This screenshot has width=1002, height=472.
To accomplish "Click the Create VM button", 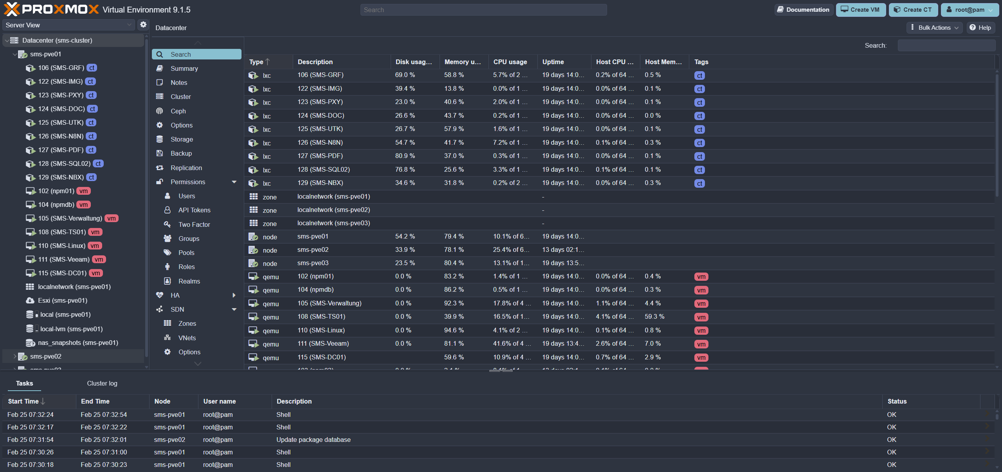I will 860,10.
